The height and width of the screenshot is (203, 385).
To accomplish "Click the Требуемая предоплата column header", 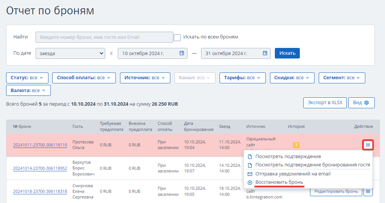I will click(x=111, y=126).
